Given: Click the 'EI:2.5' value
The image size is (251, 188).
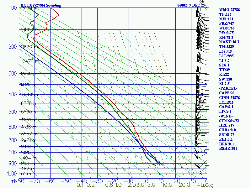Looking at the screenshot, I should click(224, 84).
